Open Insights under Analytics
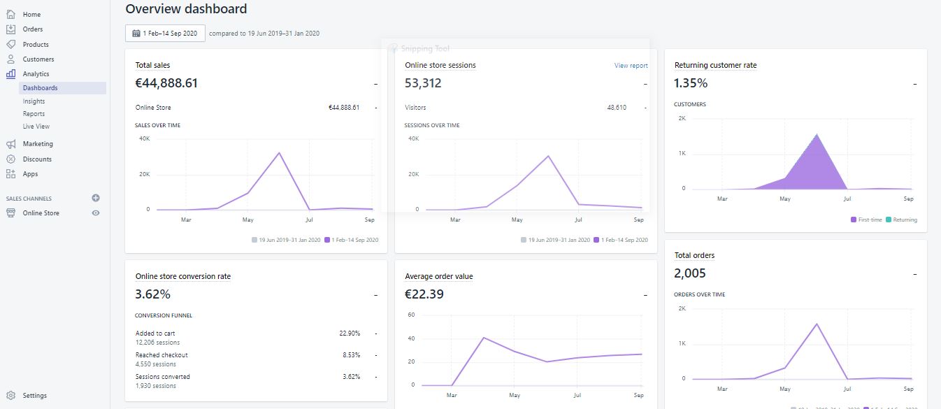Viewport: 941px width, 409px height. pos(34,101)
